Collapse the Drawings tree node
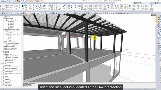The height and width of the screenshot is (90, 161). point(2,51)
